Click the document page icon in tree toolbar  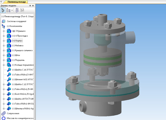pos(17,10)
